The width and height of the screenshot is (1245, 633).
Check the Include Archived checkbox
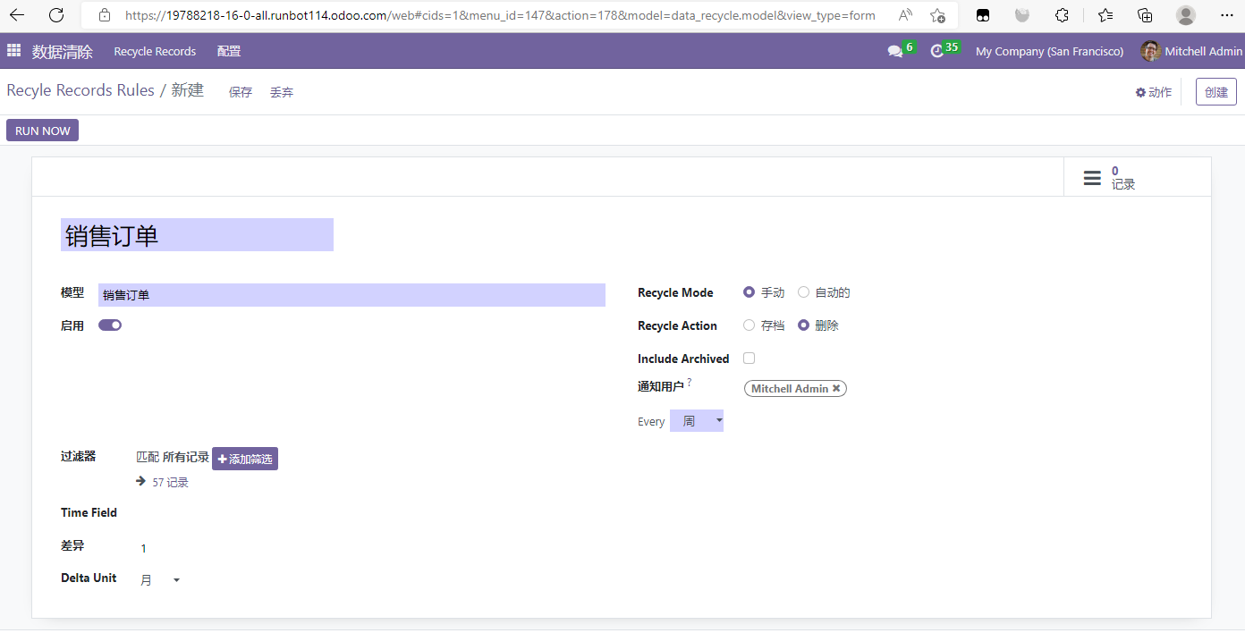[750, 359]
